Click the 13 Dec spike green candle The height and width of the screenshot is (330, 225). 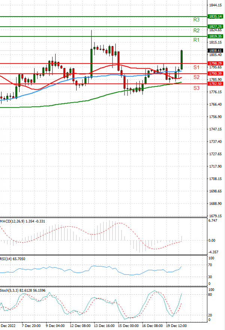point(91,63)
